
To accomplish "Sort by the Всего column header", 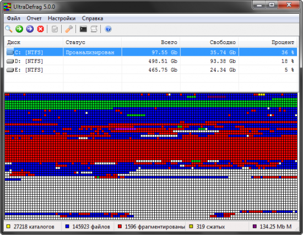I will click(151, 42).
